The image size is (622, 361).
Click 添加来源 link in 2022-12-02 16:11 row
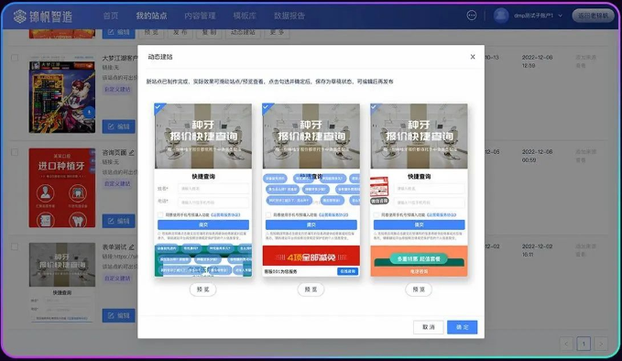[586, 246]
